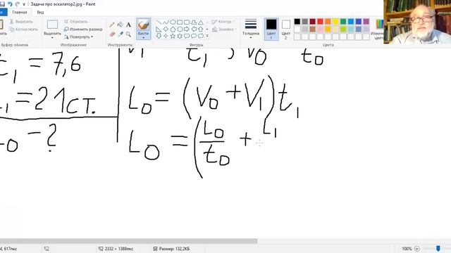Click the Кисти brush icon
The image size is (451, 253).
(143, 25)
